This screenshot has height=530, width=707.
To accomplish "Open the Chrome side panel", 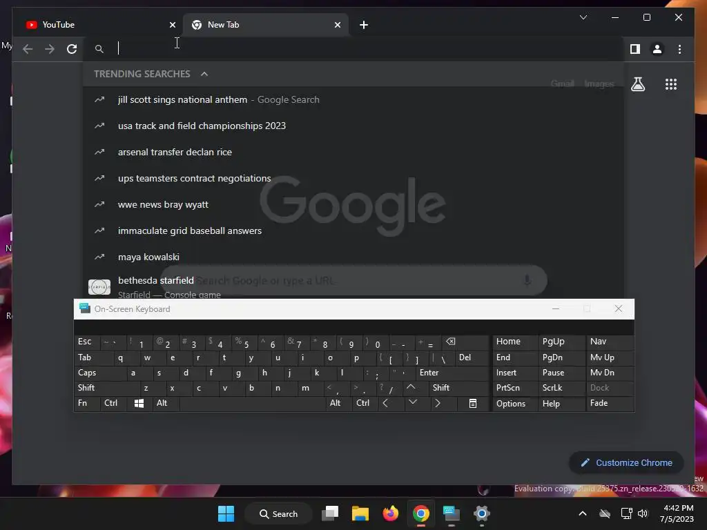I will [x=635, y=49].
